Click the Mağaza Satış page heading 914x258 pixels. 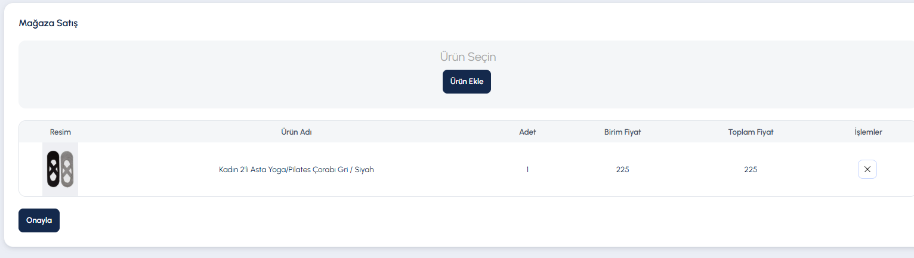(x=48, y=23)
